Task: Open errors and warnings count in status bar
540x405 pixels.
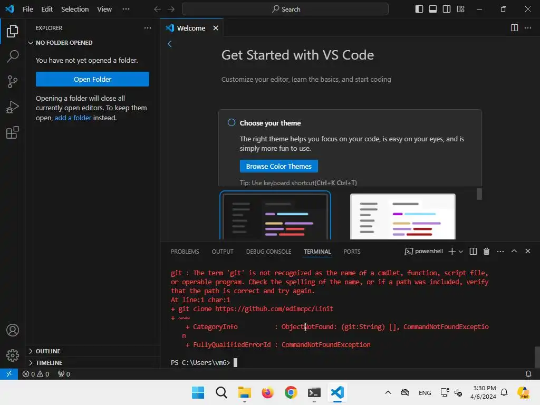Action: (36, 374)
